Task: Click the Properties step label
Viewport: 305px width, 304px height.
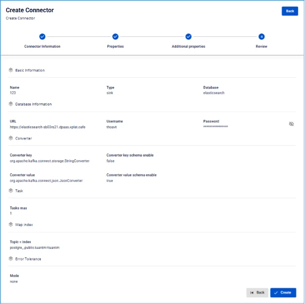Action: point(116,46)
